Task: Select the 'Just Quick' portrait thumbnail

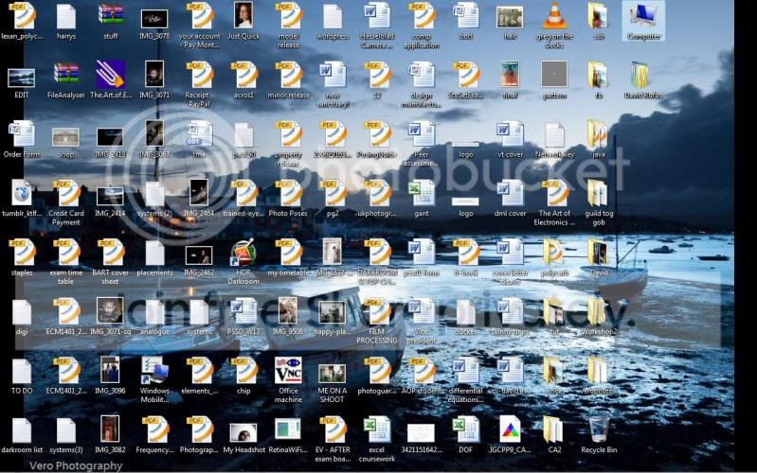Action: pyautogui.click(x=243, y=15)
